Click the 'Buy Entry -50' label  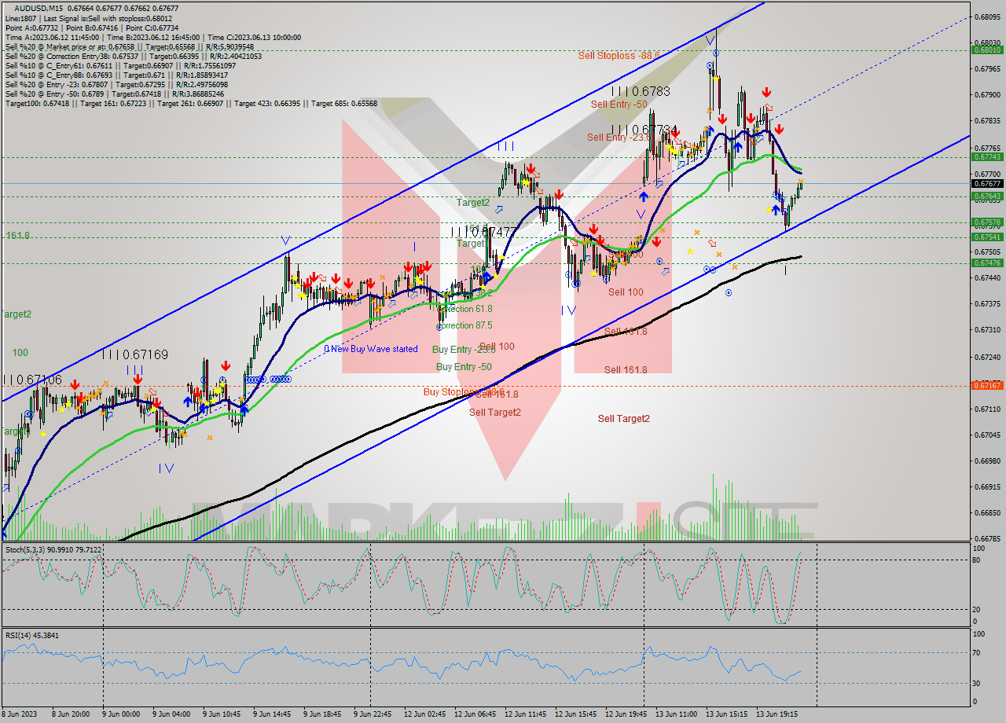point(464,366)
